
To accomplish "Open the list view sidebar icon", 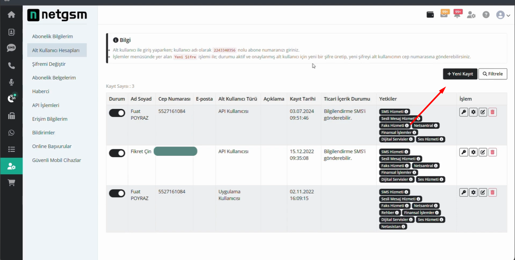I will coord(11,149).
